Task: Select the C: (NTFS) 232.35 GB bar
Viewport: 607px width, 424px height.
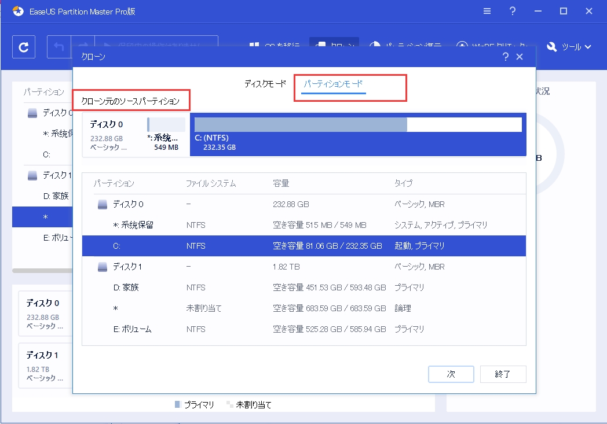Action: pos(358,135)
